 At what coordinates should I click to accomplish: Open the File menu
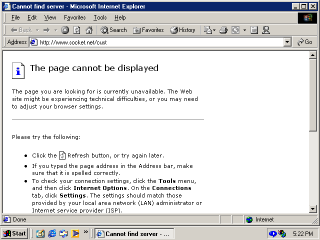click(x=15, y=18)
